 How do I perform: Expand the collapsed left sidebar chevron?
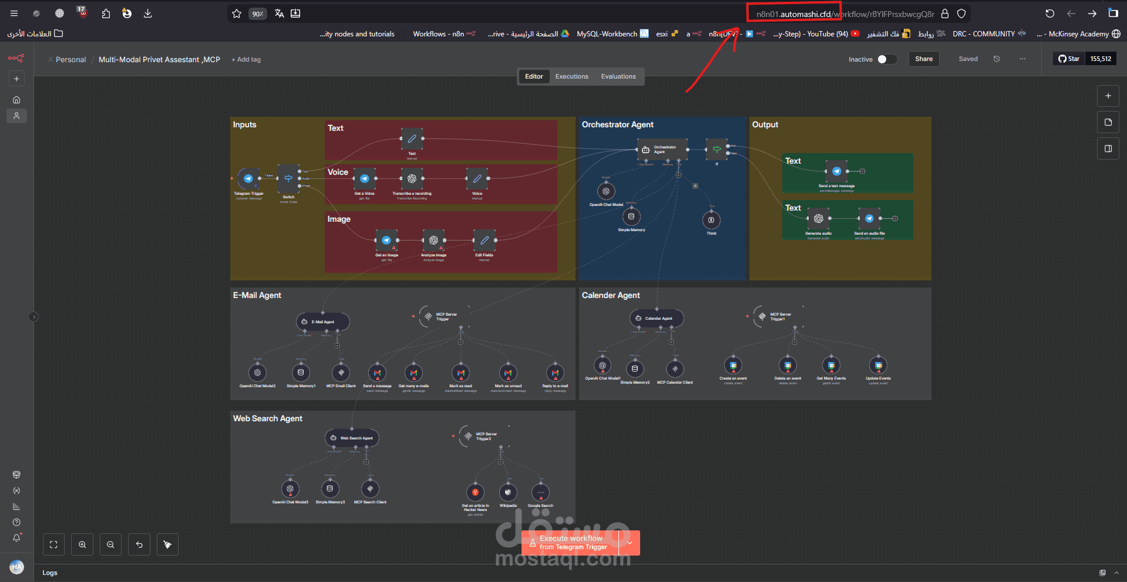33,317
